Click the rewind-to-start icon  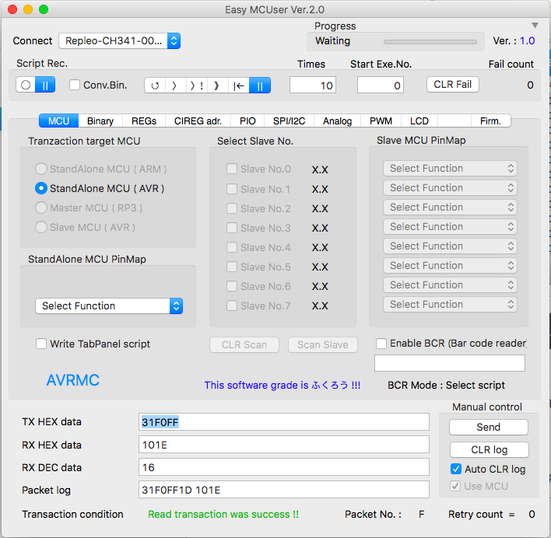click(x=239, y=86)
